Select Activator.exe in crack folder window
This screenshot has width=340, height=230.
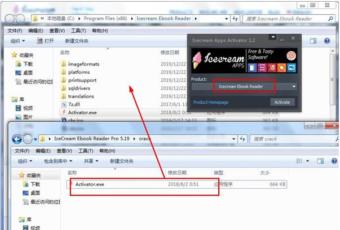[90, 184]
